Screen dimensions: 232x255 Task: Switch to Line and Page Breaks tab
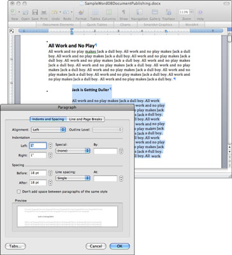(x=85, y=119)
